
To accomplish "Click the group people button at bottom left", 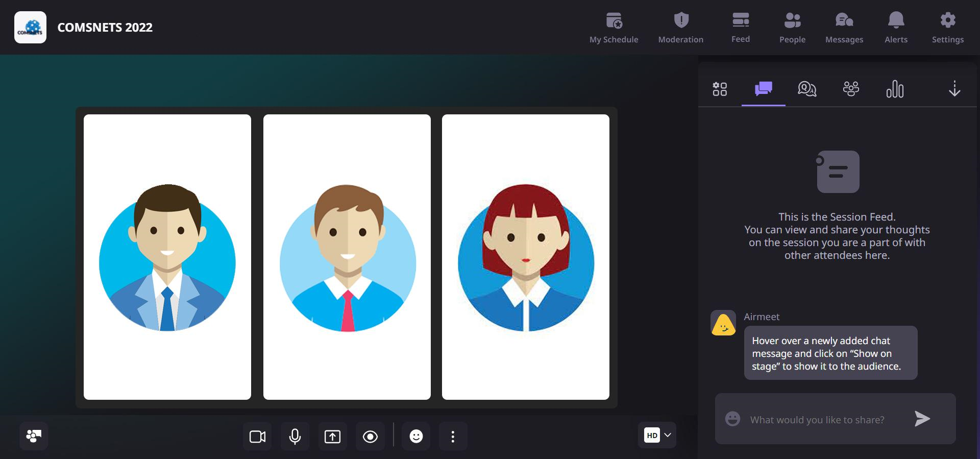I will click(34, 436).
